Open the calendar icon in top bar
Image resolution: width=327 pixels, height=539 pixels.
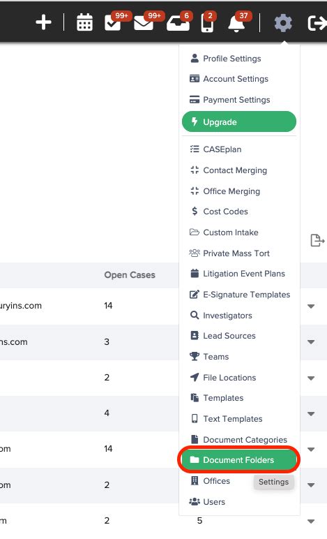coord(84,22)
